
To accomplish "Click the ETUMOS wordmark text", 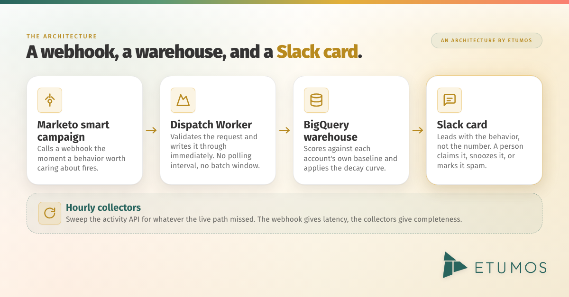I will 511,268.
